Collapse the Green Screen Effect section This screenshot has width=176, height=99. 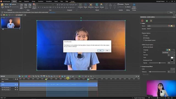coord(141,67)
